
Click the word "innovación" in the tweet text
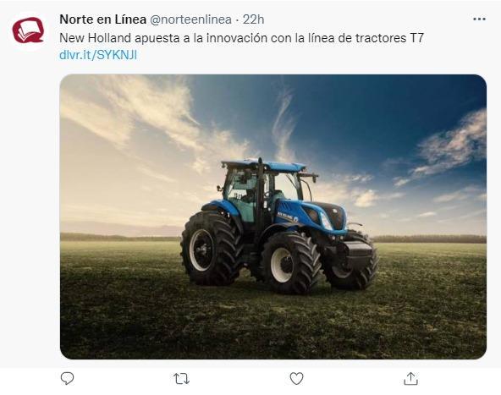(237, 38)
